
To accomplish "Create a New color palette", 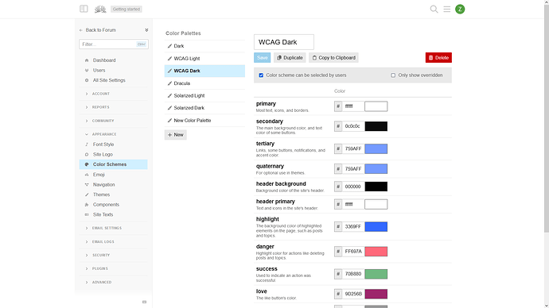I will [x=175, y=135].
